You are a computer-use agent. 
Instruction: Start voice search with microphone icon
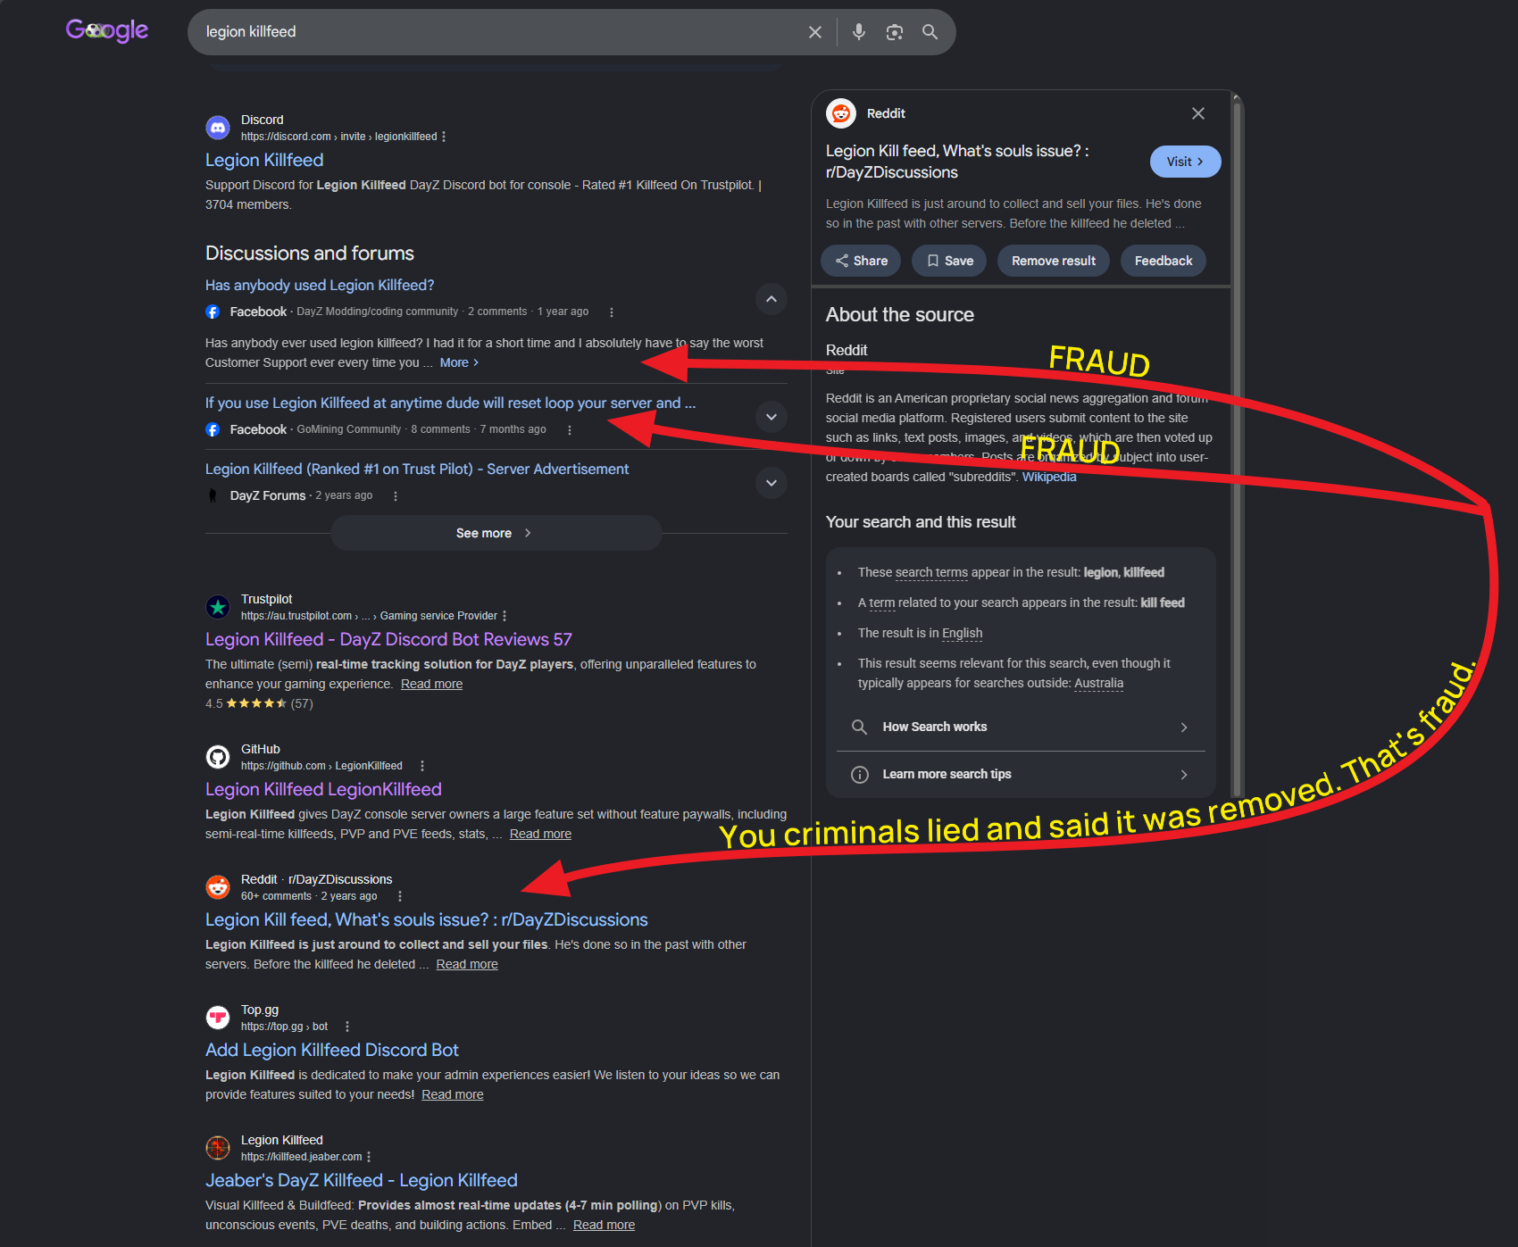pos(859,32)
